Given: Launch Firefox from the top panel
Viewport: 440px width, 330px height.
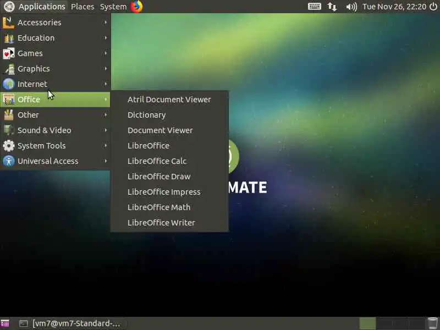Looking at the screenshot, I should click(136, 6).
